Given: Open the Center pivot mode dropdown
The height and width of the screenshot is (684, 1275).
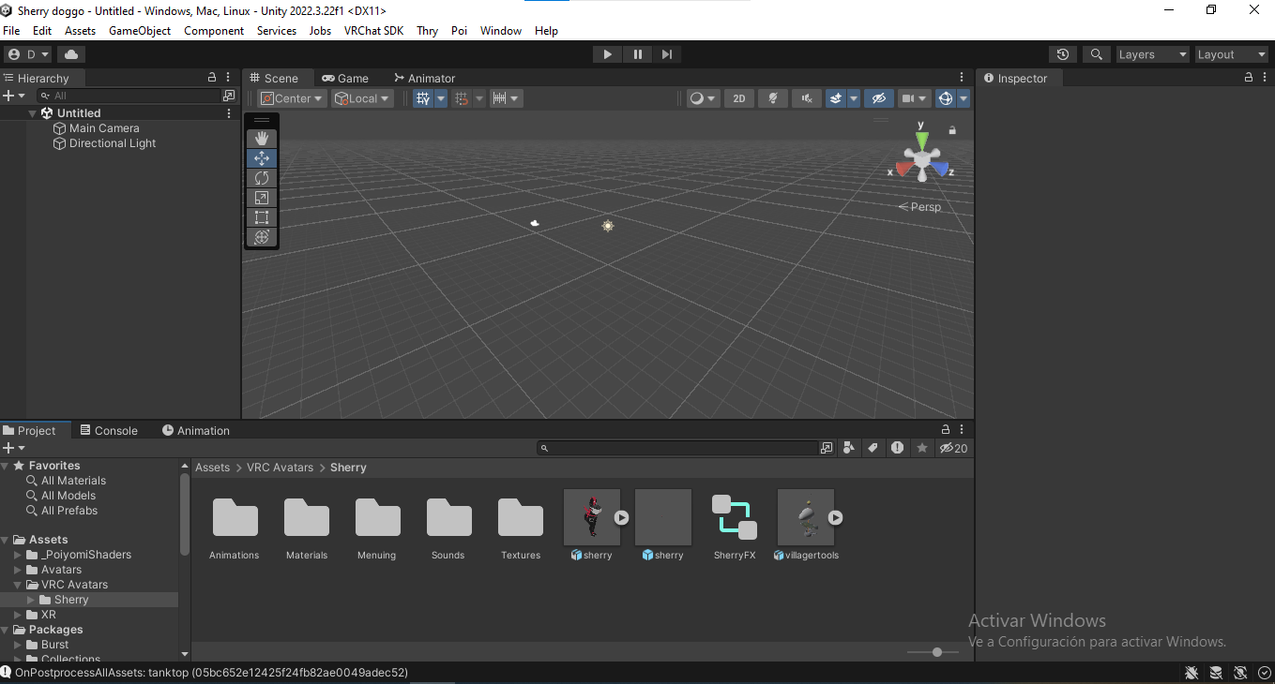Looking at the screenshot, I should point(292,98).
